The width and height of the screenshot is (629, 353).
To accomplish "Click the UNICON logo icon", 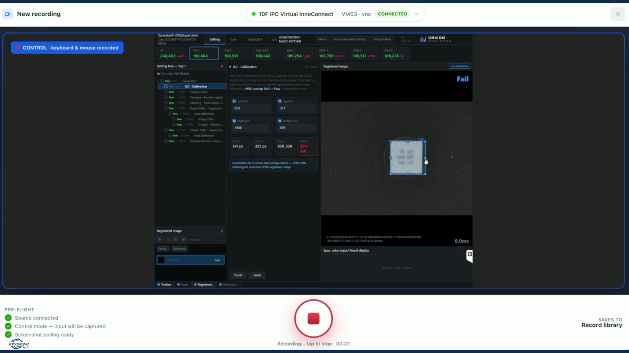I will [x=423, y=39].
